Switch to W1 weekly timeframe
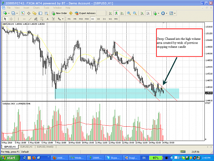 (x=110, y=19)
